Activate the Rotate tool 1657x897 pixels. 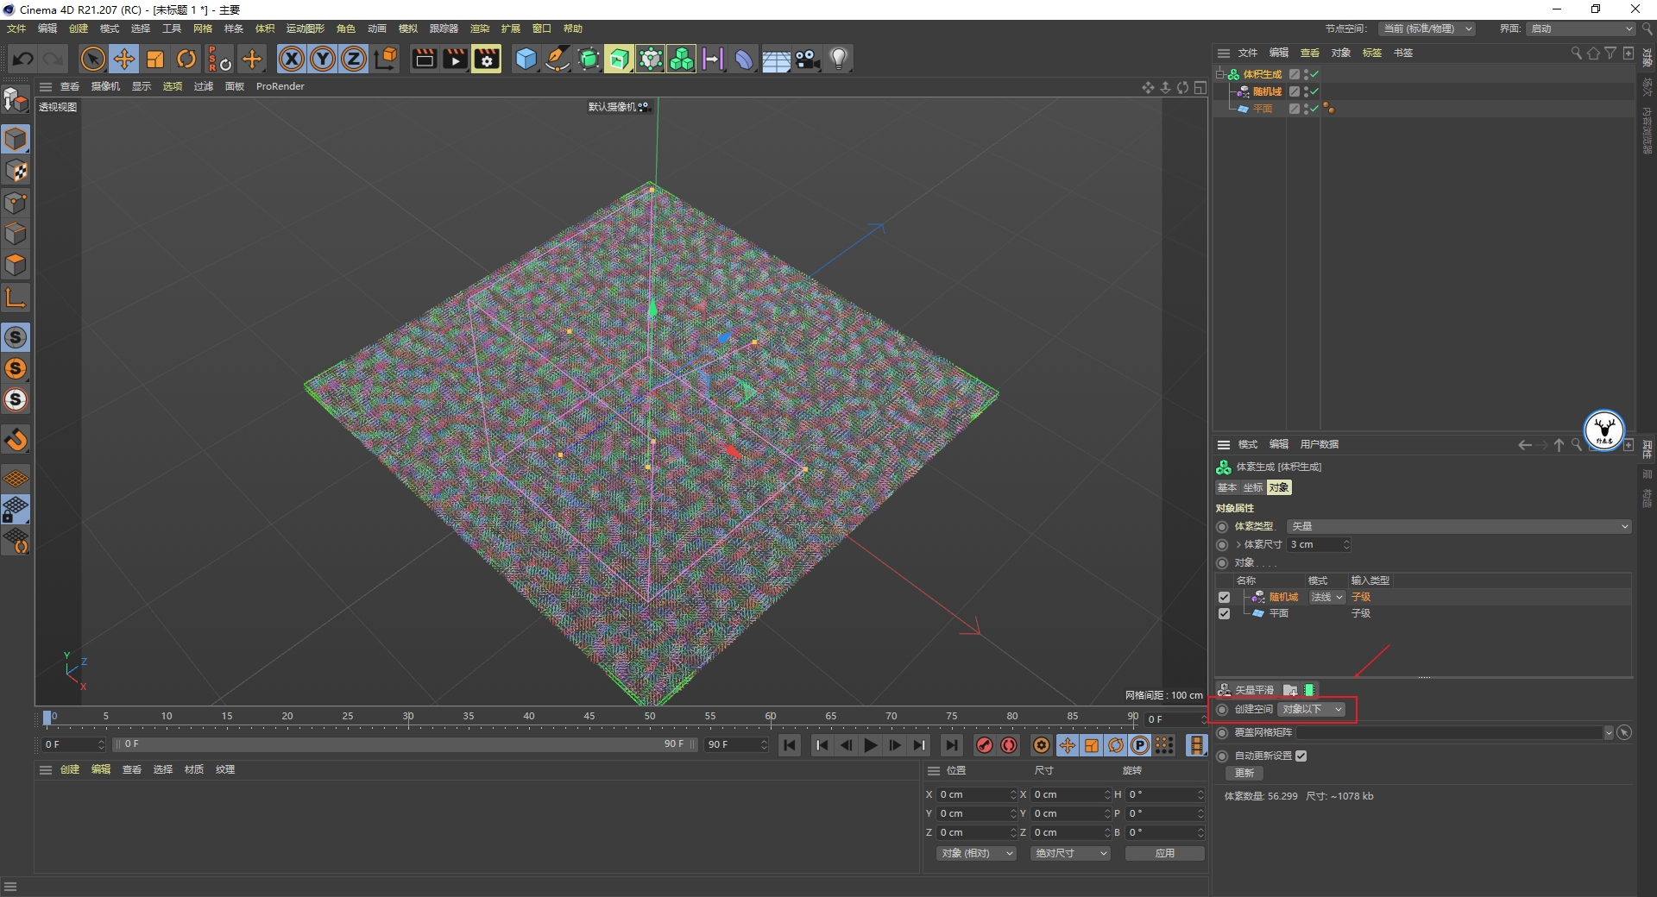(x=186, y=60)
